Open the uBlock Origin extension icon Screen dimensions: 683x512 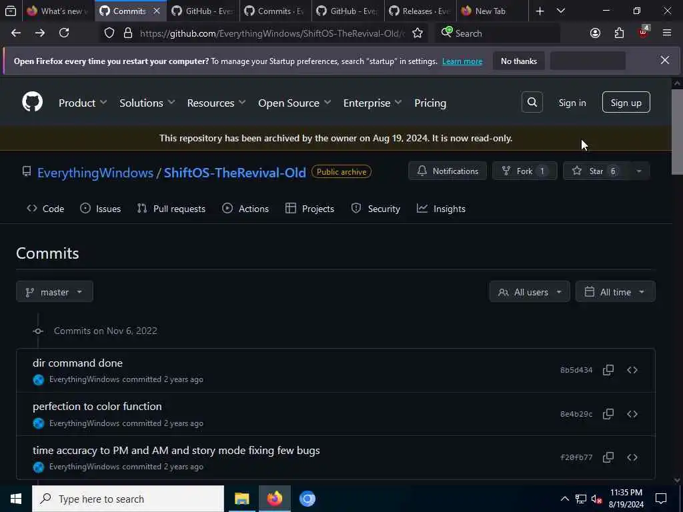click(644, 32)
